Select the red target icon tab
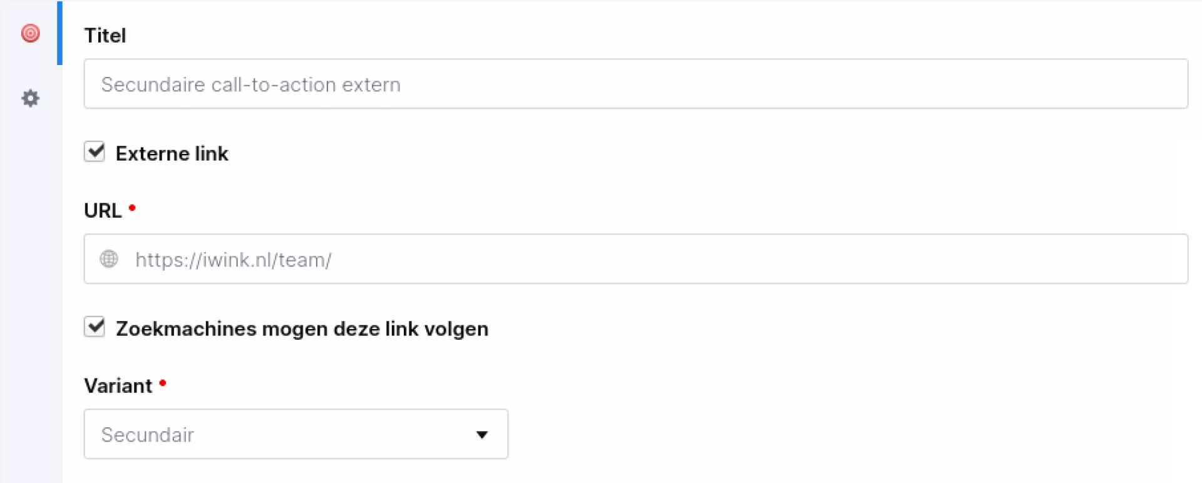The width and height of the screenshot is (1202, 483). pos(30,33)
